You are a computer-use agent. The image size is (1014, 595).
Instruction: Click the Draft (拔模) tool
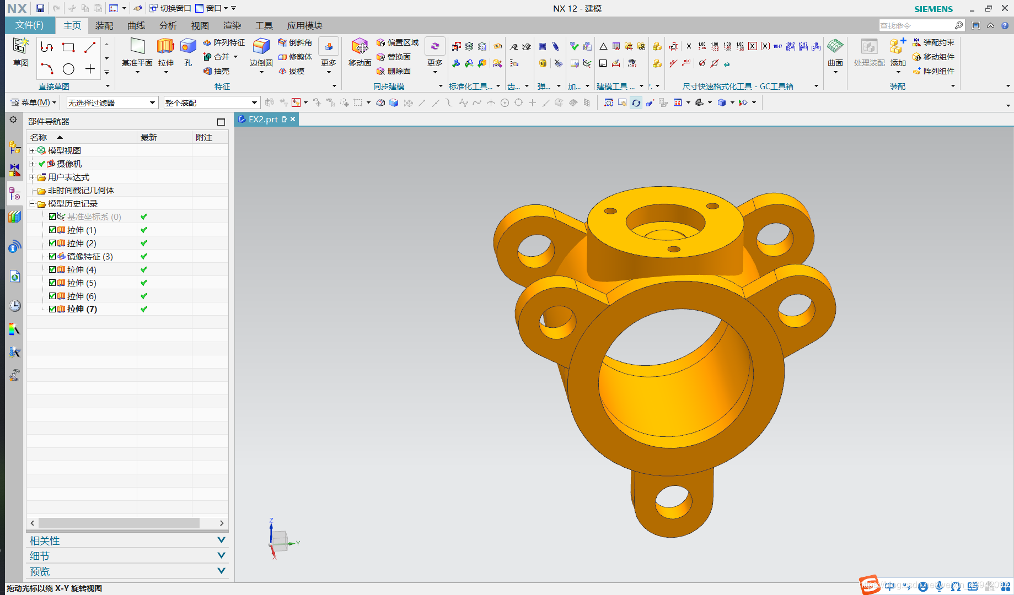[291, 71]
